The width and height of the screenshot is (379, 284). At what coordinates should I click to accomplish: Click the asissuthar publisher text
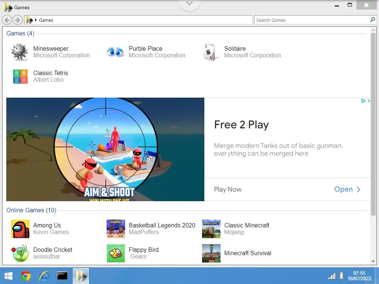point(47,257)
